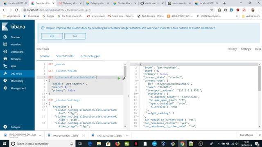Image resolution: width=262 pixels, height=147 pixels.
Task: Open the Discover page in Kibana sidebar
Action: point(16,37)
